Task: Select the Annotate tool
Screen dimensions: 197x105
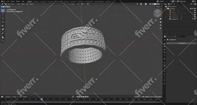Action: [3, 33]
